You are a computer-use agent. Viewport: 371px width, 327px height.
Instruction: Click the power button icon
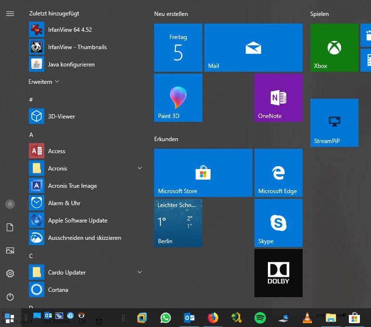10,297
